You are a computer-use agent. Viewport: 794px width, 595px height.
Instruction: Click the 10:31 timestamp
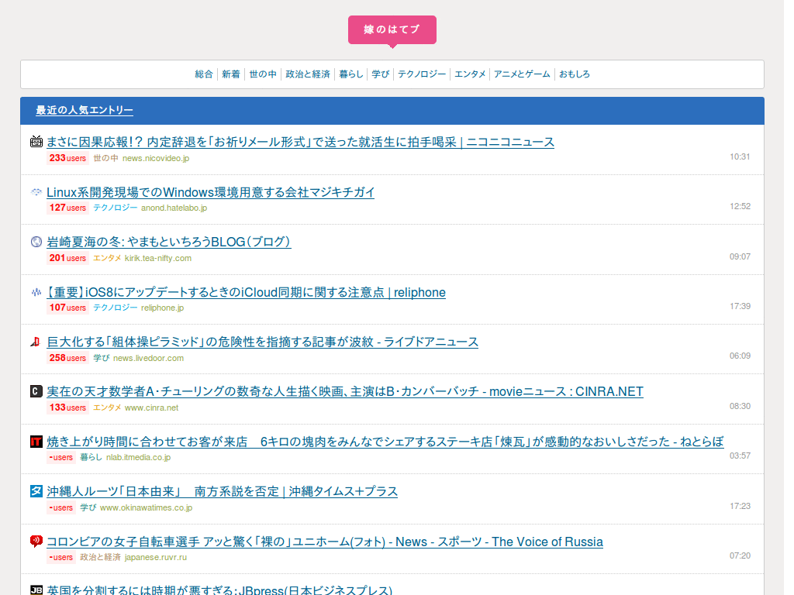[740, 156]
